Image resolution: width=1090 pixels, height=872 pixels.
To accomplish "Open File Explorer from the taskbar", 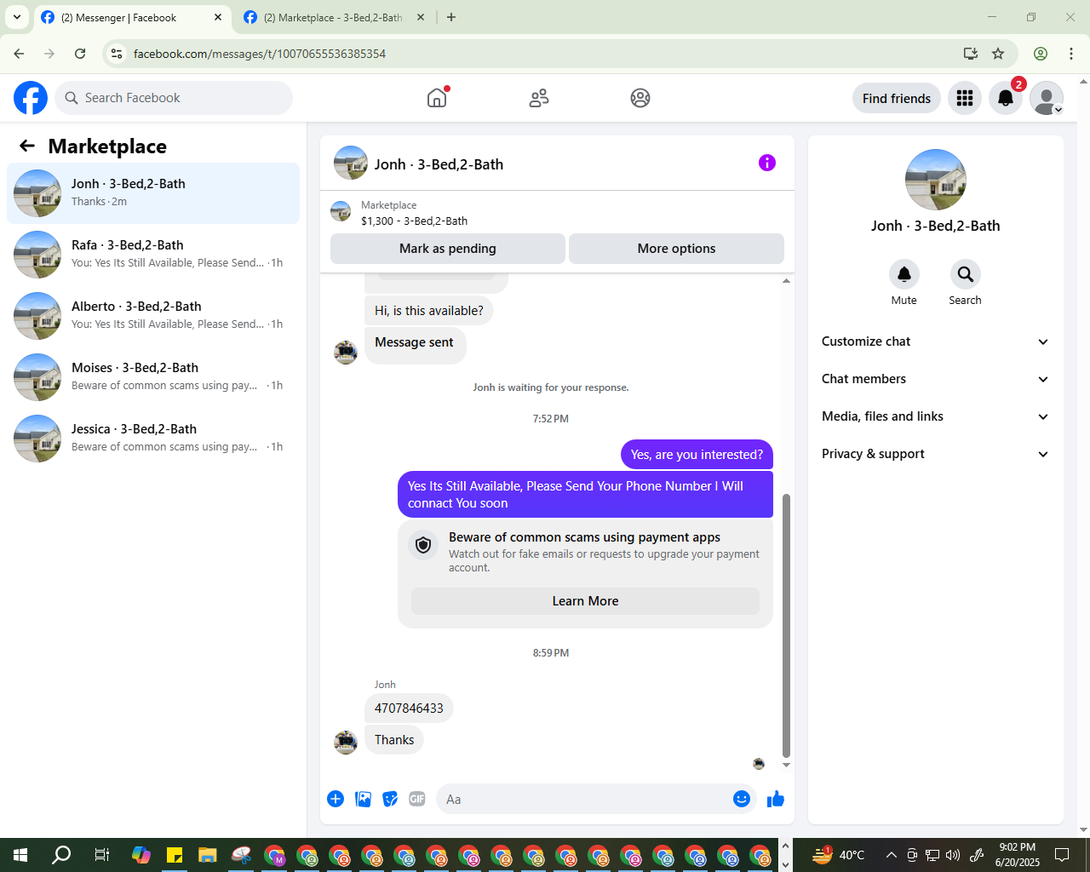I will [x=207, y=855].
